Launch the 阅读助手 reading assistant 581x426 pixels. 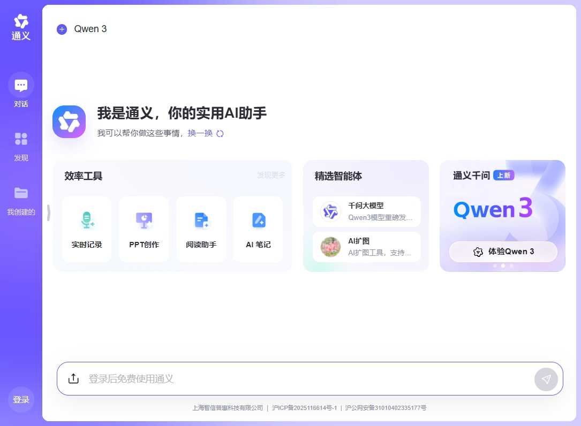click(201, 229)
